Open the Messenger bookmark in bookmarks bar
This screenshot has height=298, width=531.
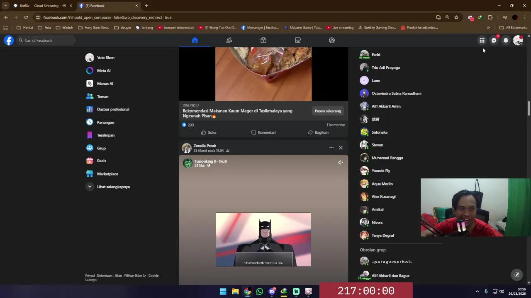[260, 28]
